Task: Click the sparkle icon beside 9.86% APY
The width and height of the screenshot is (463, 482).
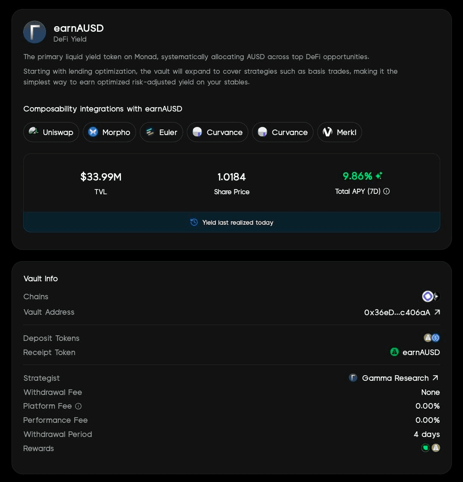Action: 379,175
